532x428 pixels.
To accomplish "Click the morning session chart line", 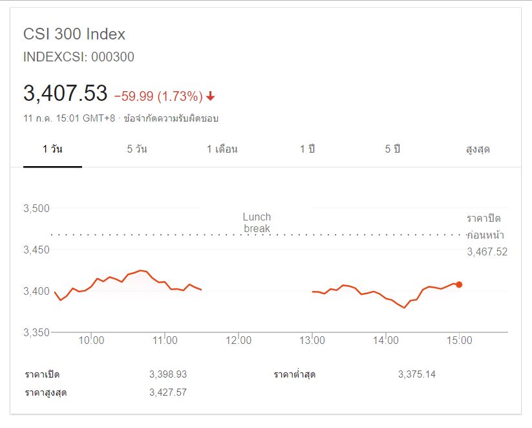I will pos(141,272).
